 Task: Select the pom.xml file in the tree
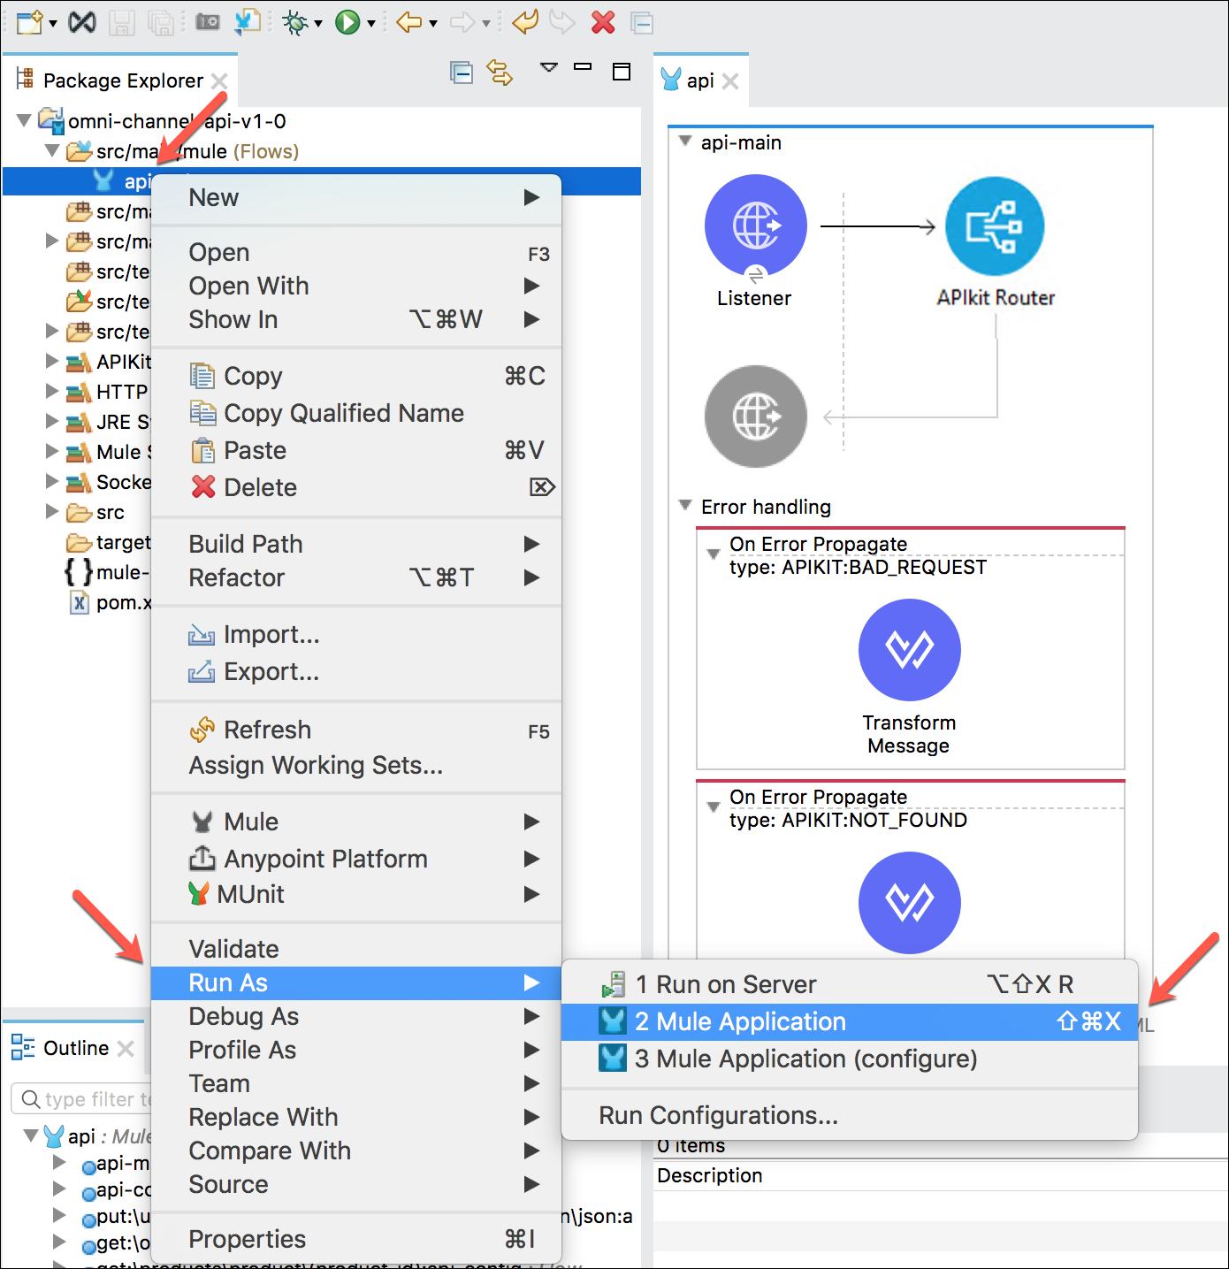pos(110,602)
